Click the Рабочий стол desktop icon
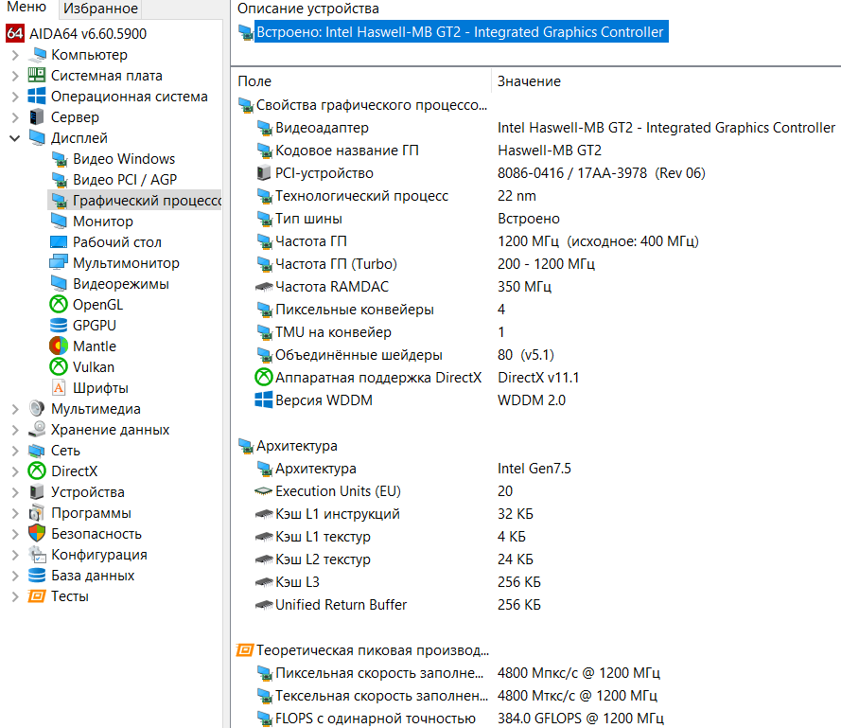This screenshot has height=728, width=841. 59,242
